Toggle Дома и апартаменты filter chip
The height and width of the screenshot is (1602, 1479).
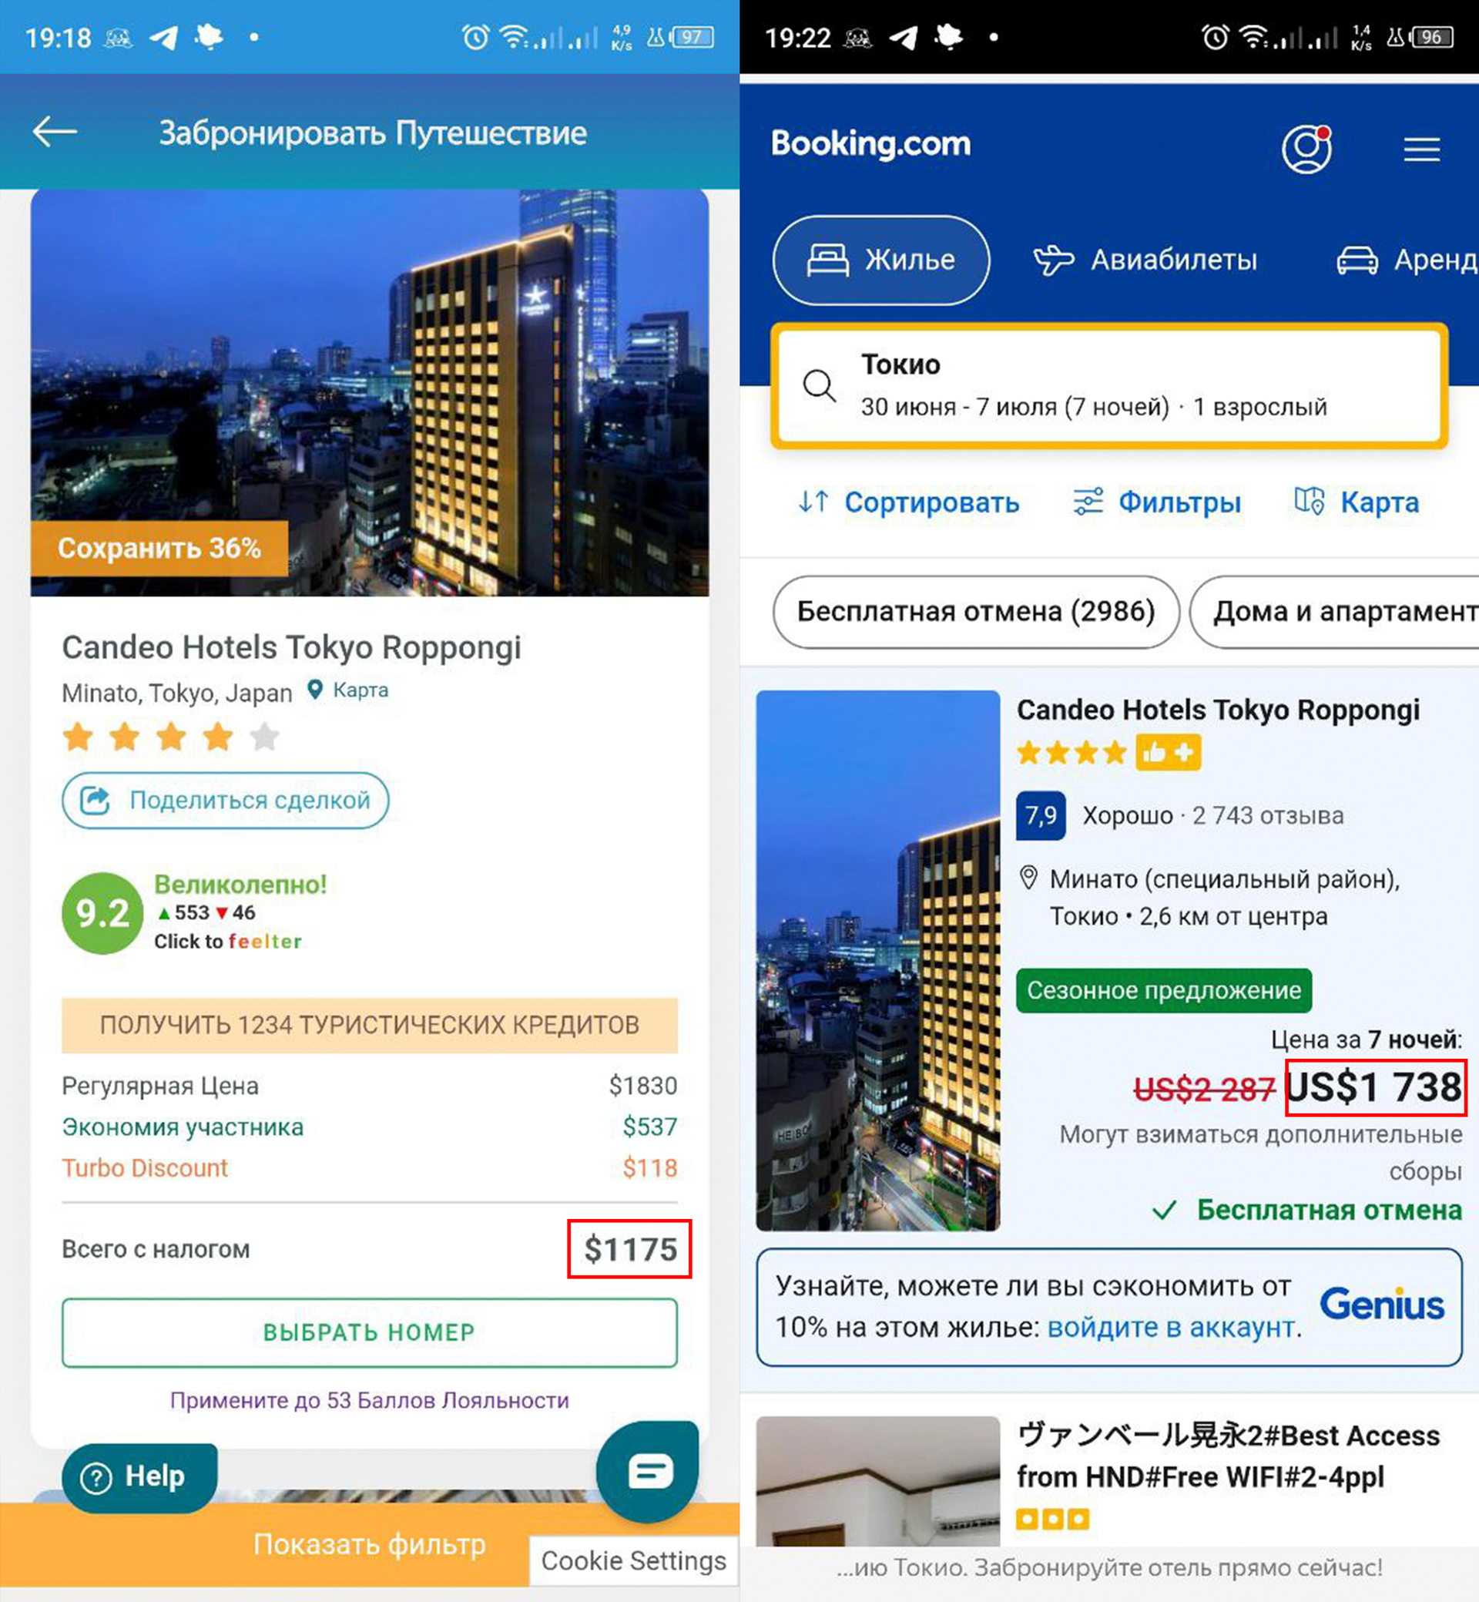(x=1334, y=612)
